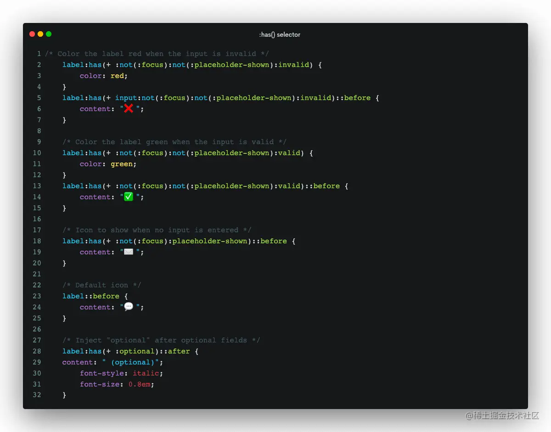Click the "font-style" property
Viewport: 551px width, 432px height.
click(102, 373)
